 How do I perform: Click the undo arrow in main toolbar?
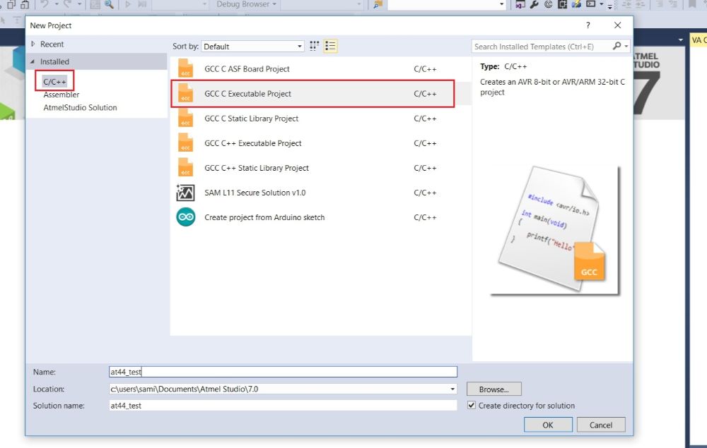pos(45,4)
